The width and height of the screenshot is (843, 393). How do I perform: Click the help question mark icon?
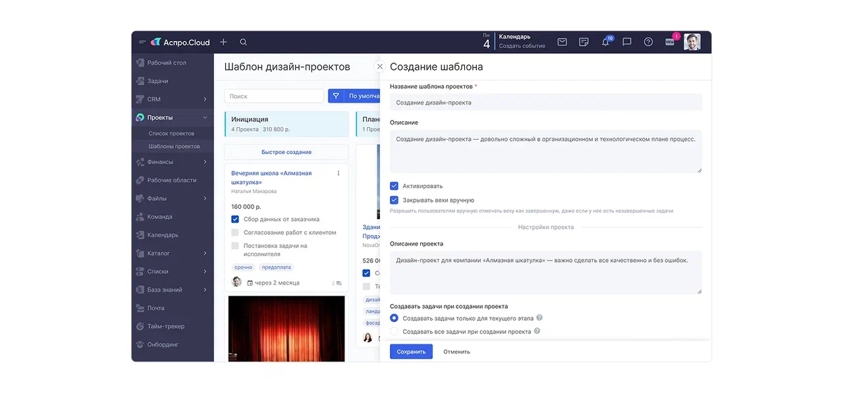coord(648,42)
